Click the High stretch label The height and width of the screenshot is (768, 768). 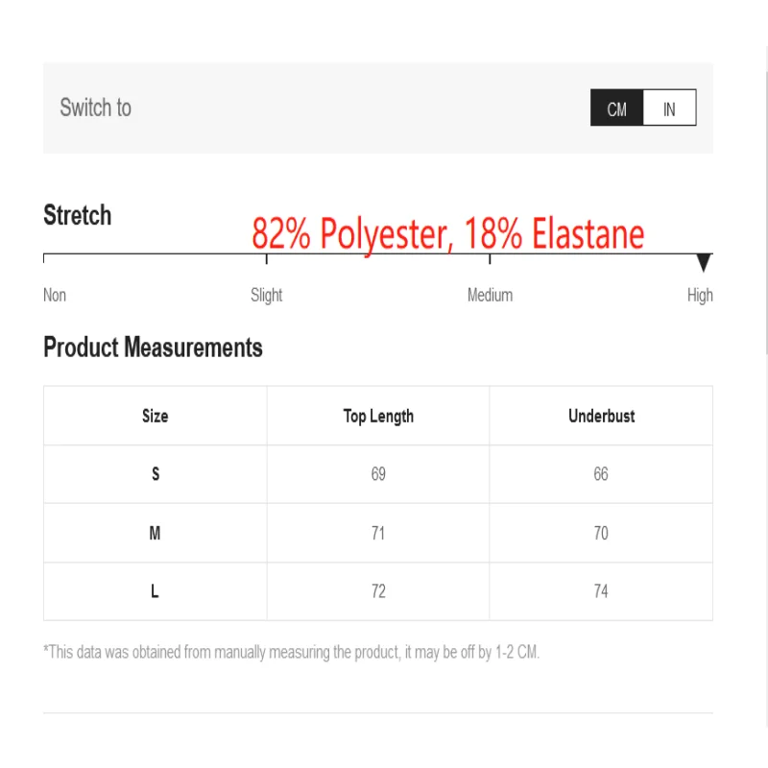pos(700,295)
